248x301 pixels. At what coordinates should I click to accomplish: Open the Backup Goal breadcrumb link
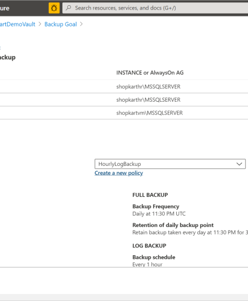pyautogui.click(x=61, y=24)
